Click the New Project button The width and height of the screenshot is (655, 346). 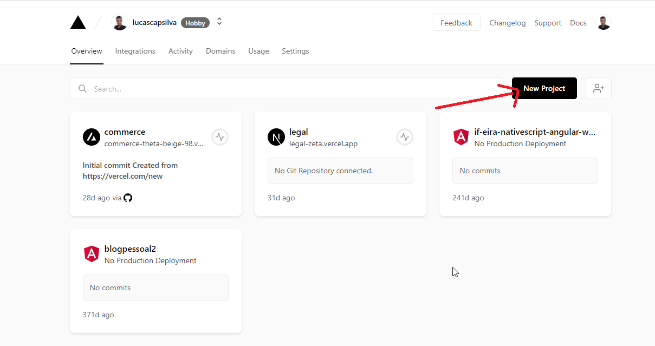pos(544,88)
